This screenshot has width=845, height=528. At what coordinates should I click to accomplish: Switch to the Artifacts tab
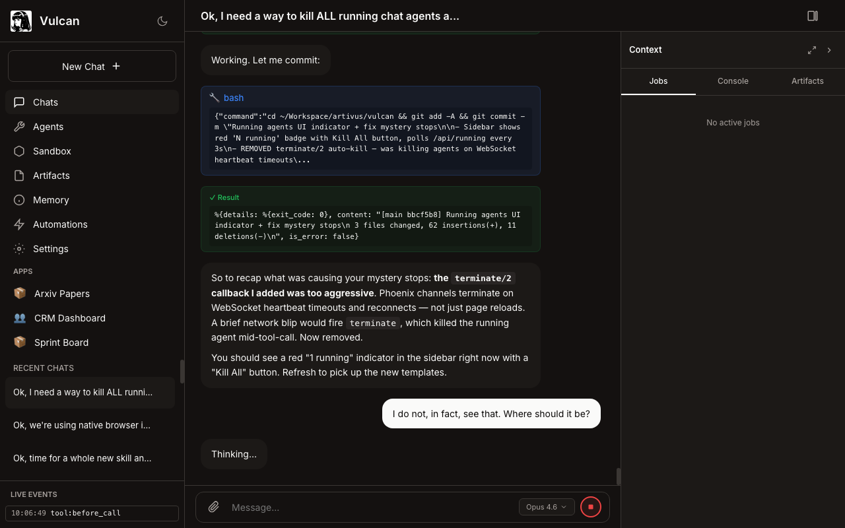(x=807, y=81)
